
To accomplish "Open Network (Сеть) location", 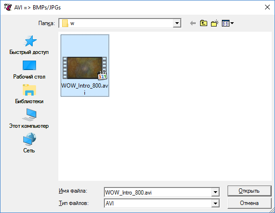I will pos(29,143).
